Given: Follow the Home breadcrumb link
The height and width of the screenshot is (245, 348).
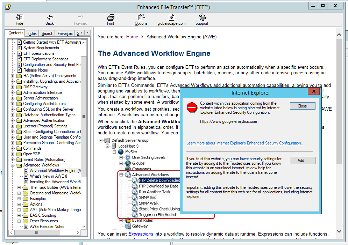Looking at the screenshot, I should [x=132, y=37].
